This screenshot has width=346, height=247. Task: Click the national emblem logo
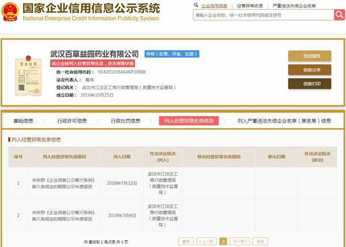click(x=10, y=11)
